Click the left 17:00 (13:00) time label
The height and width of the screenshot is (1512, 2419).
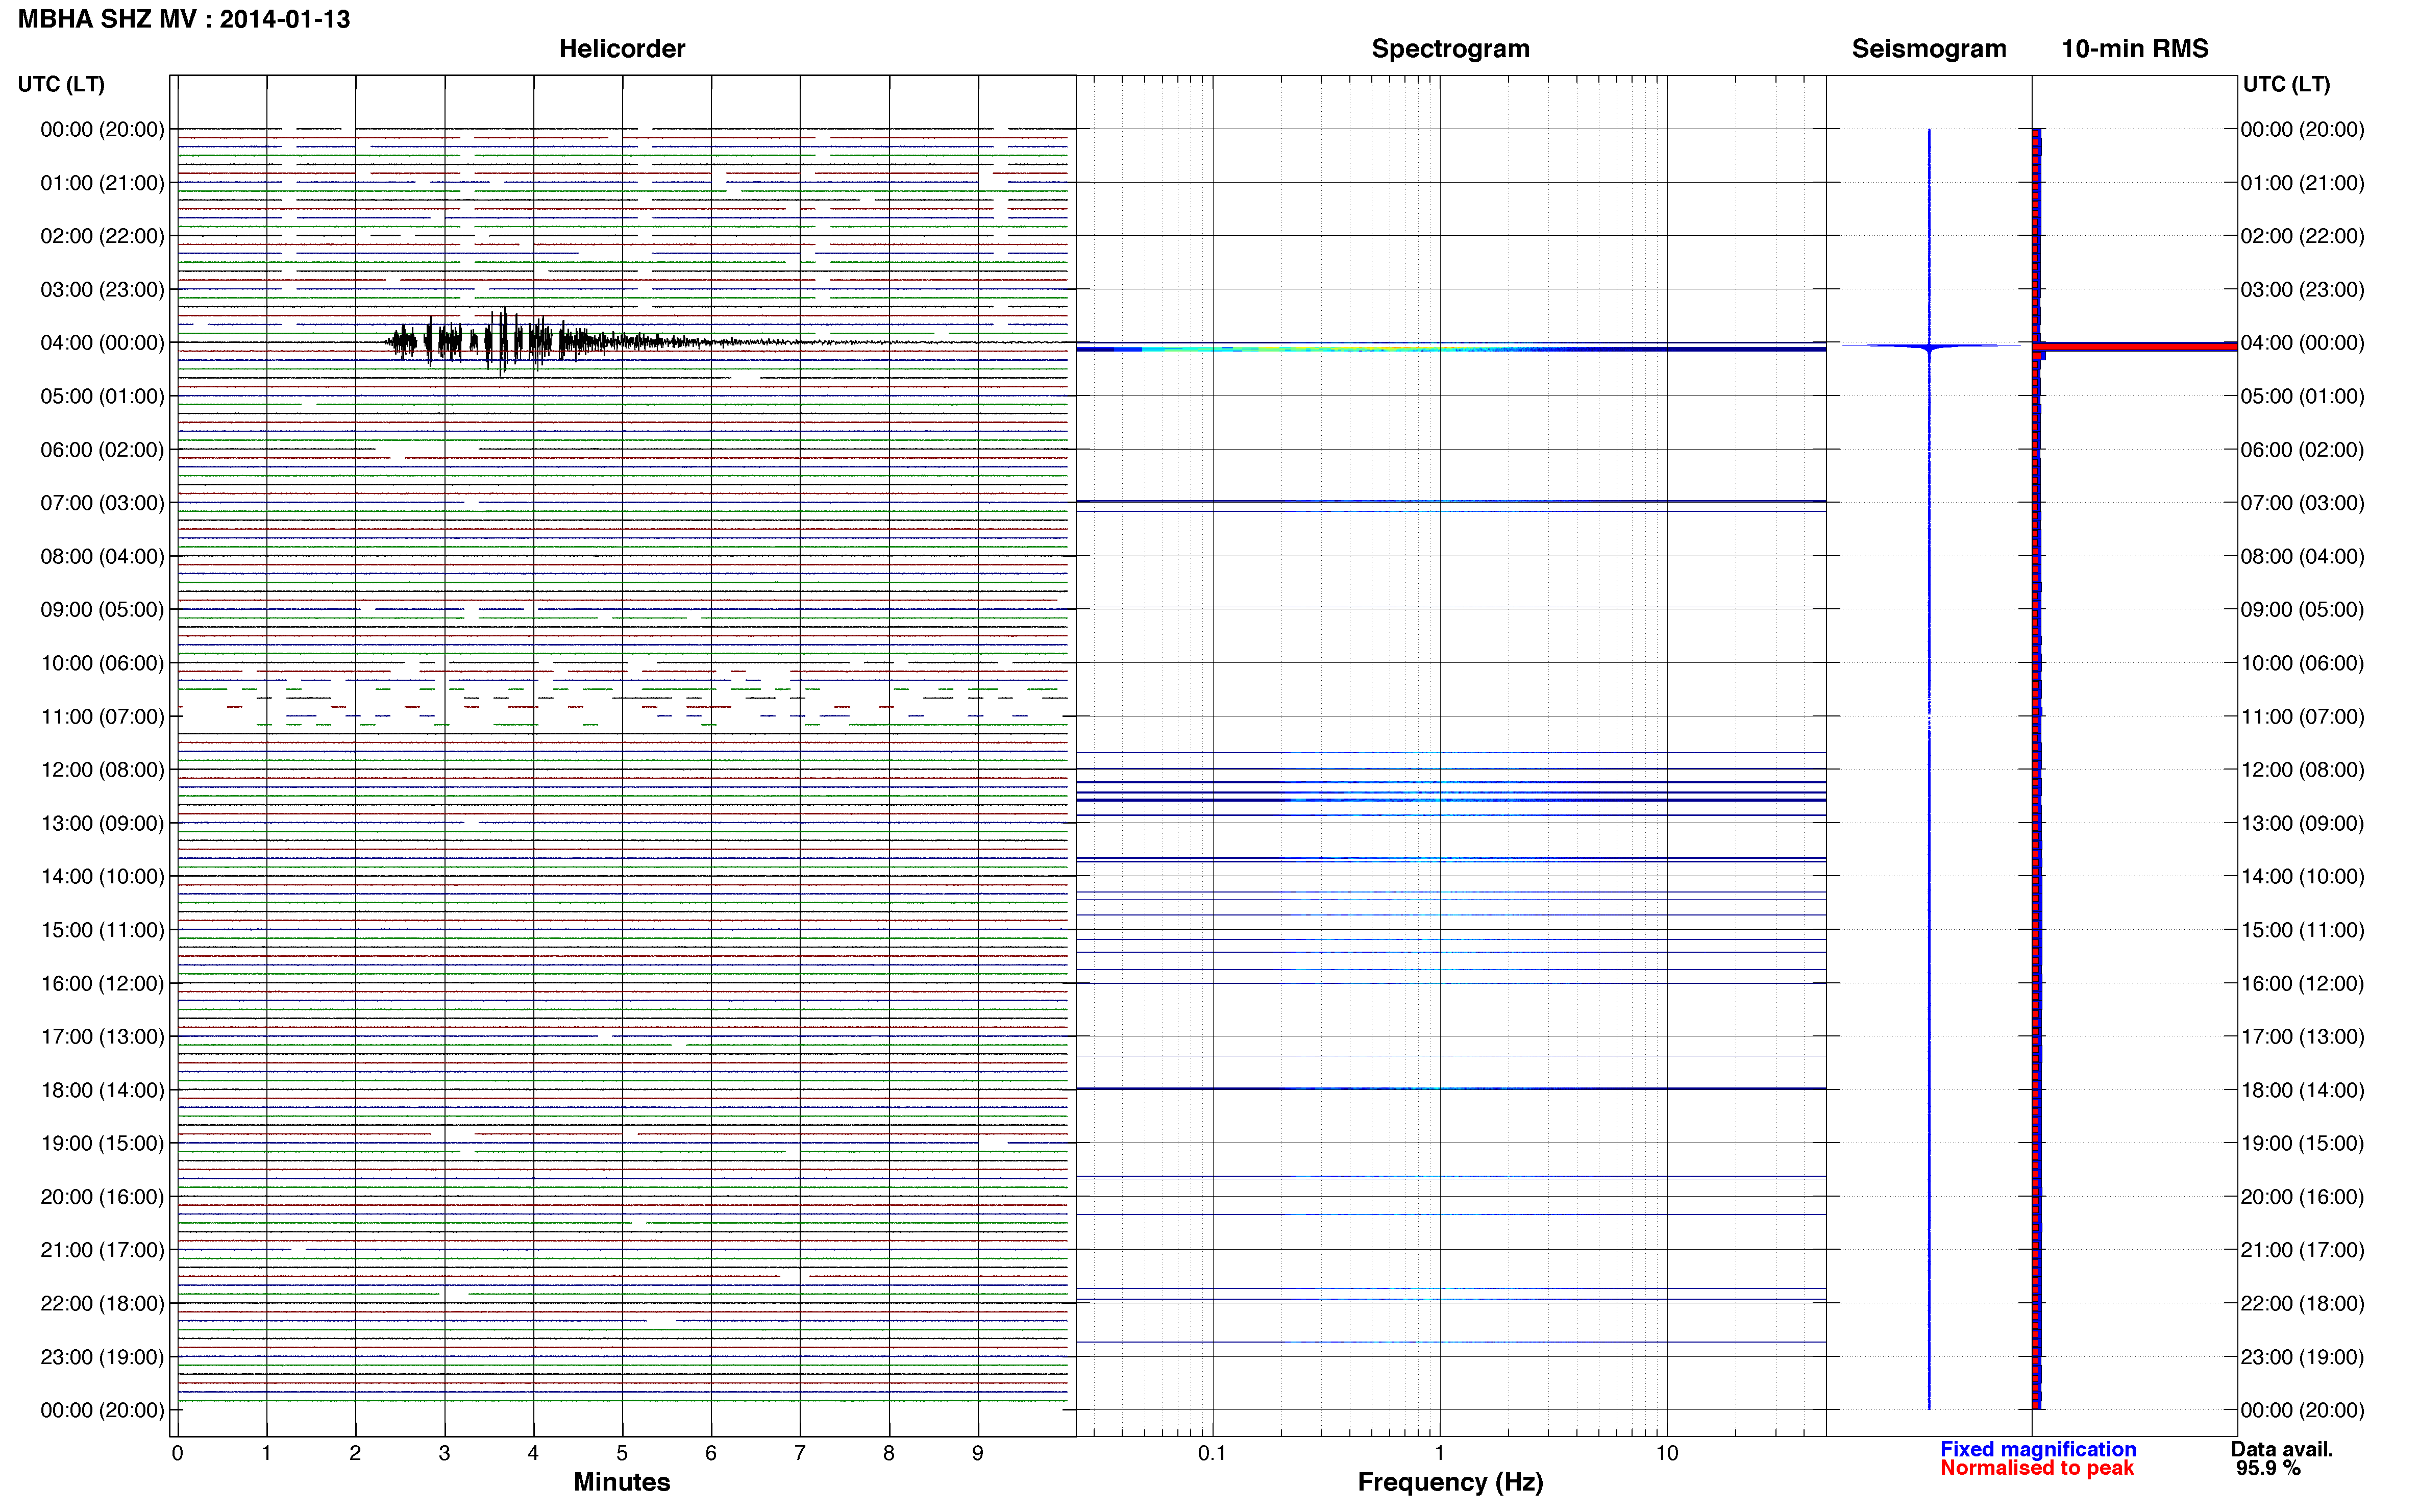pyautogui.click(x=102, y=1037)
